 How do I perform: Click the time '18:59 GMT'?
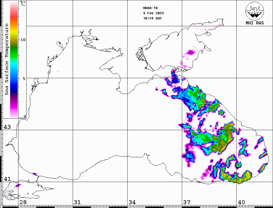point(152,18)
